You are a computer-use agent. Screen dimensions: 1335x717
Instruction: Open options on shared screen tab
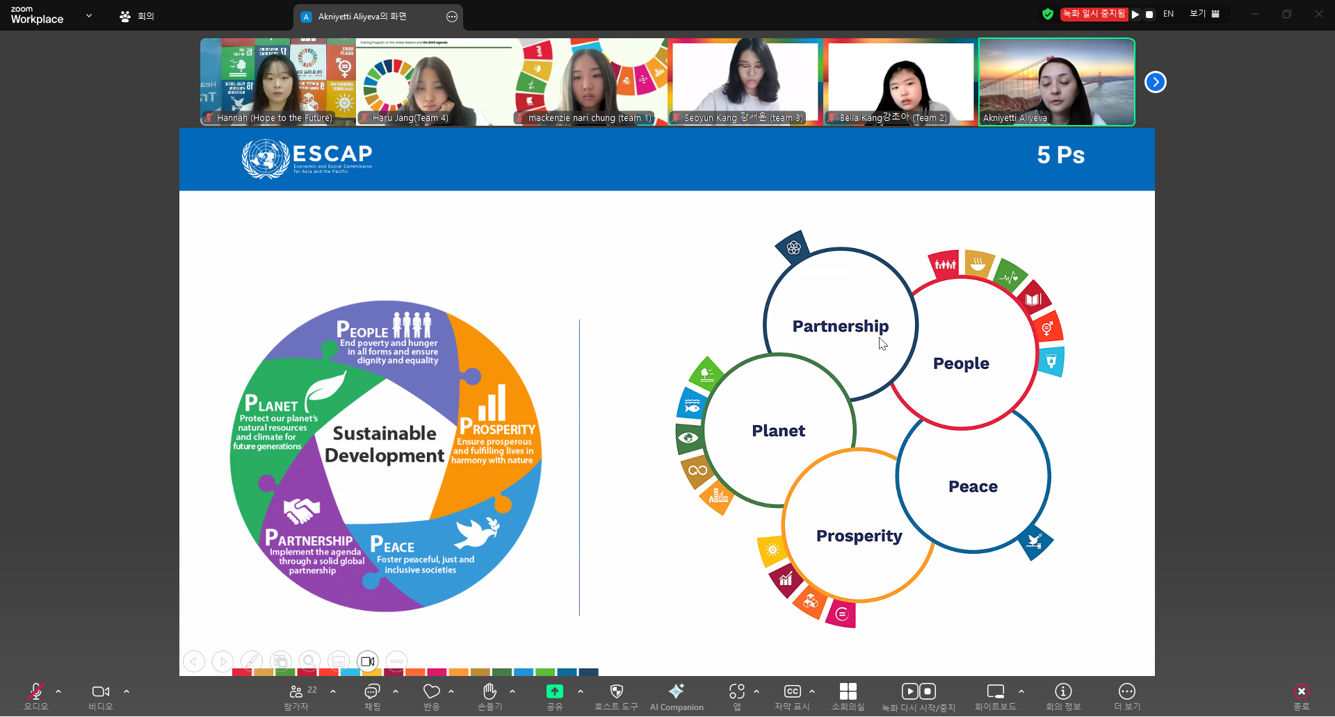point(452,17)
